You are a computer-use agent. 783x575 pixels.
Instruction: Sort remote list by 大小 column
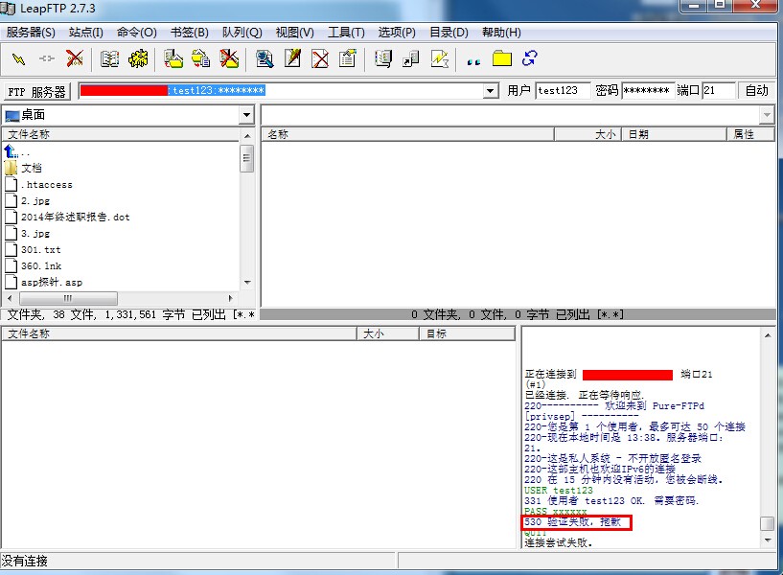pos(587,135)
